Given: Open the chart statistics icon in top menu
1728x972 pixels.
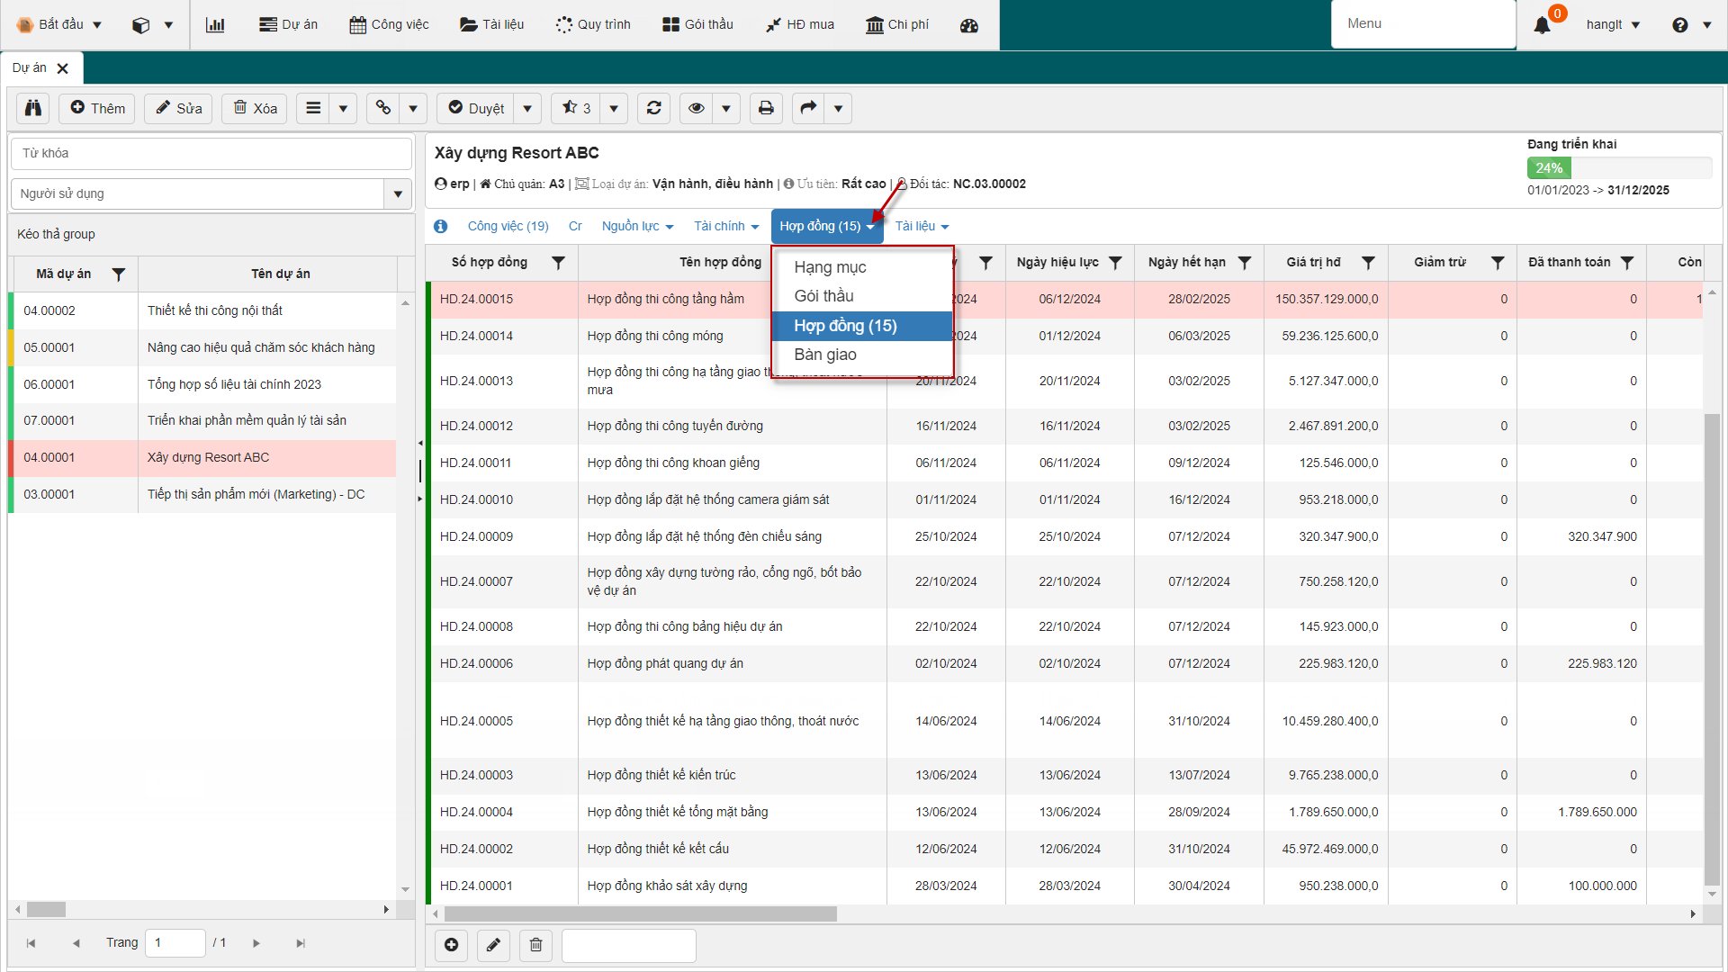Looking at the screenshot, I should coord(215,24).
